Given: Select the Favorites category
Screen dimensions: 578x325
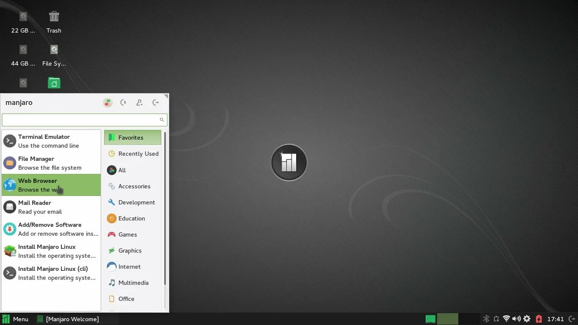Looking at the screenshot, I should (132, 138).
